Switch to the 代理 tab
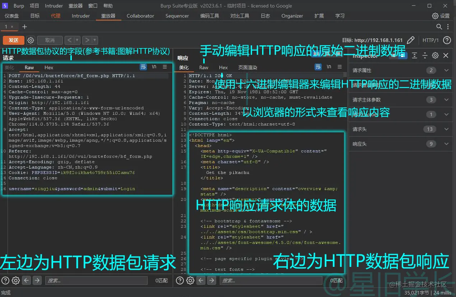 pyautogui.click(x=56, y=16)
